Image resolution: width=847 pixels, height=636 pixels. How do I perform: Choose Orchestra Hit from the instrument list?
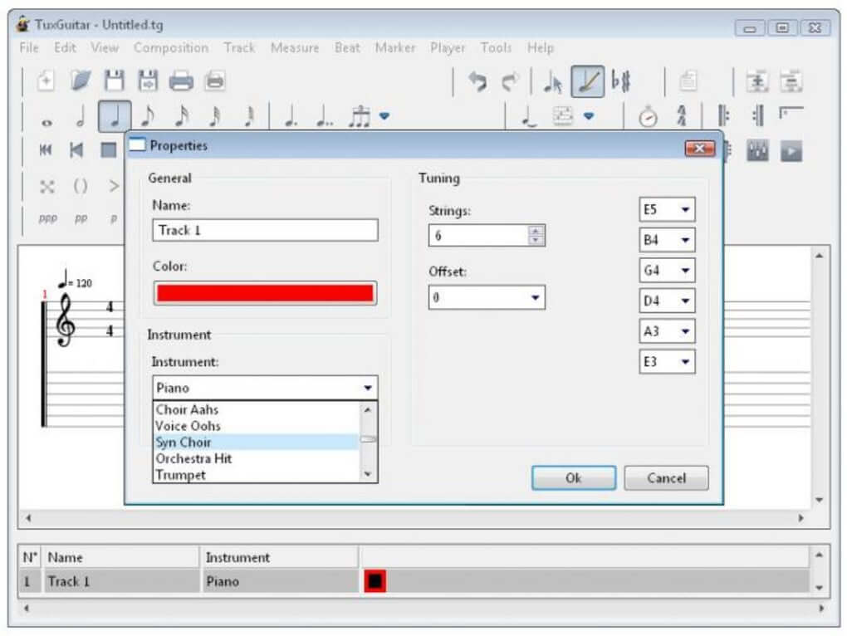(193, 458)
